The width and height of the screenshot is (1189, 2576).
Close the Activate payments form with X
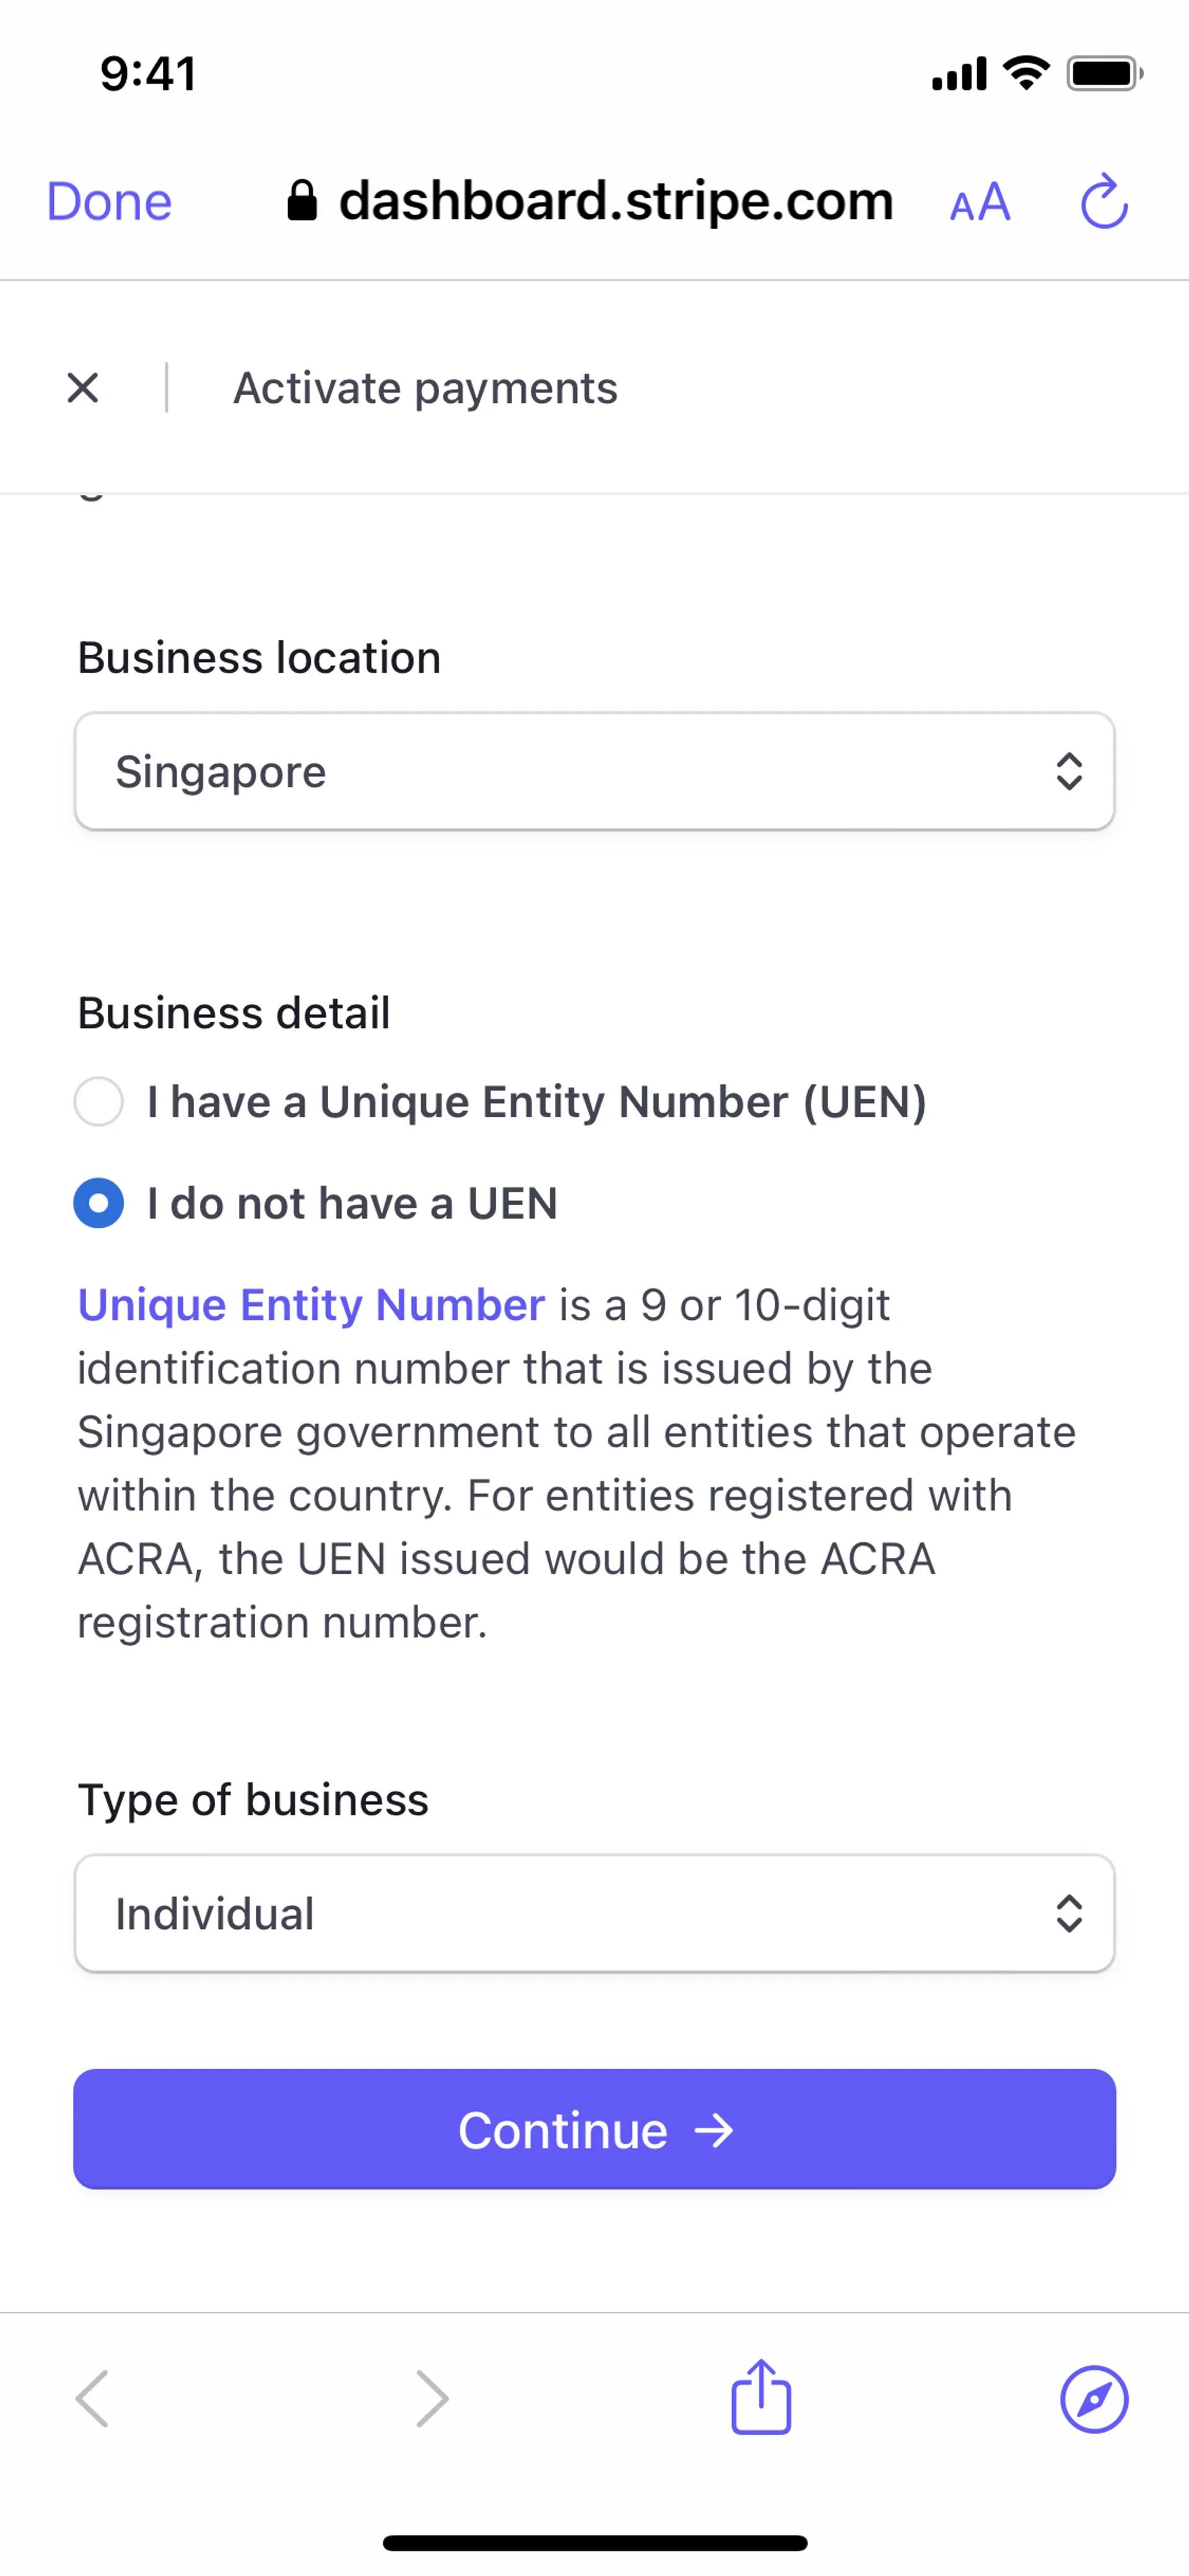[x=83, y=388]
